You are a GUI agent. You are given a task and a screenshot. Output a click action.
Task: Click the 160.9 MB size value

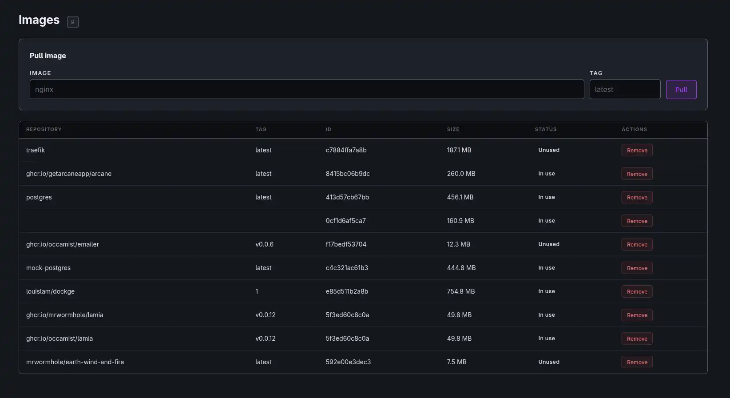(x=460, y=221)
